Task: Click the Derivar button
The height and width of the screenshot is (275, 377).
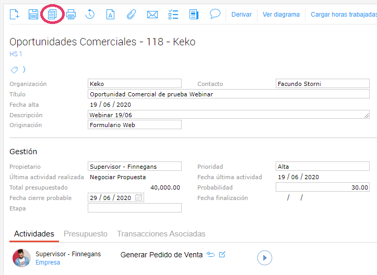Action: (241, 15)
